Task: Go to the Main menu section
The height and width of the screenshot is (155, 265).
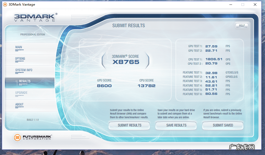Action: pos(19,47)
